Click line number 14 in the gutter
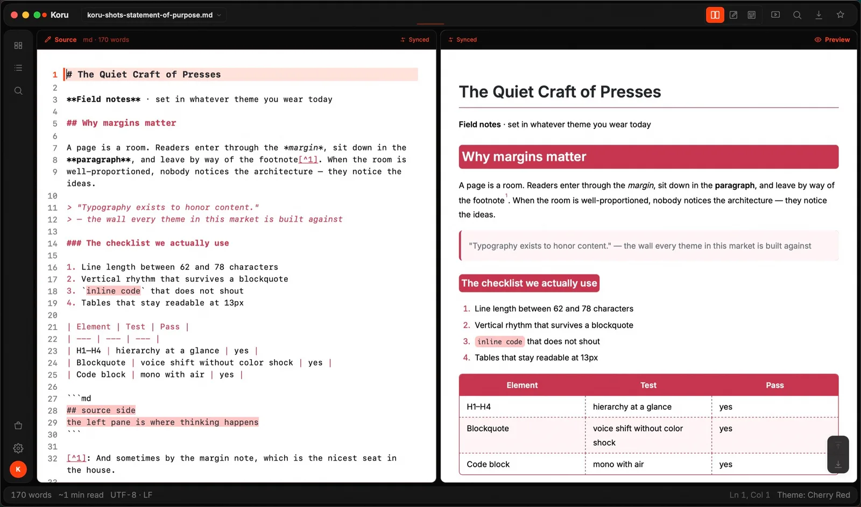 pos(52,244)
